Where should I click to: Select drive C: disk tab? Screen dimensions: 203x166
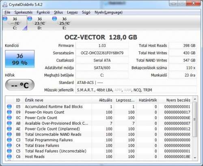pos(15,23)
